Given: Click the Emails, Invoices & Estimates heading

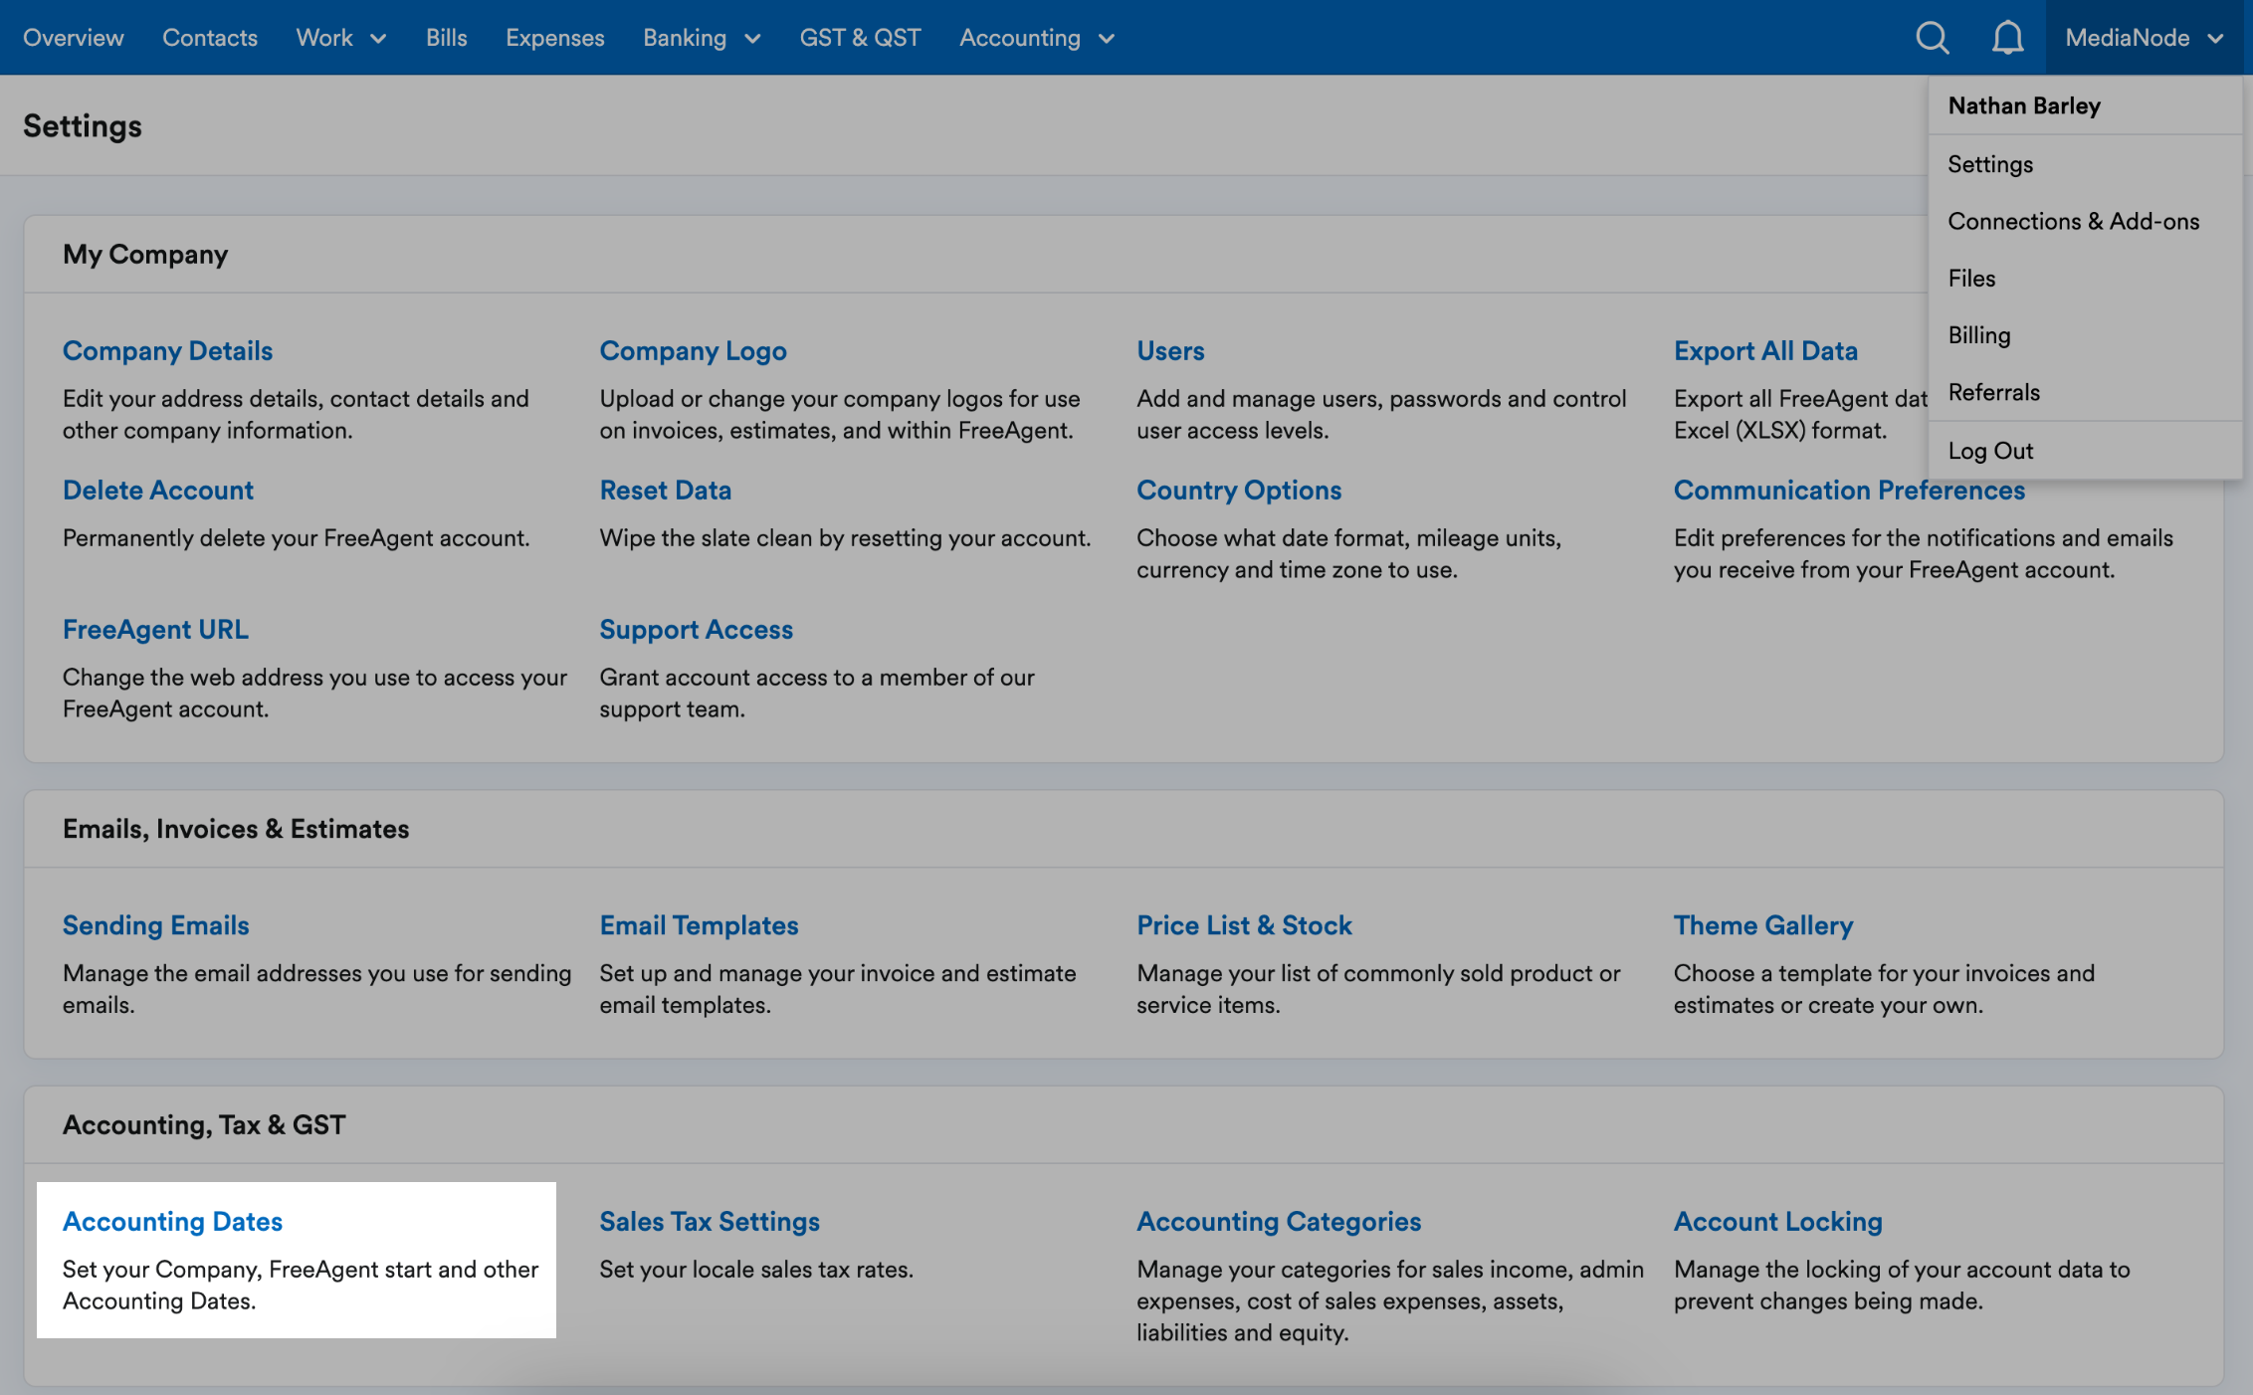Looking at the screenshot, I should click(x=236, y=828).
